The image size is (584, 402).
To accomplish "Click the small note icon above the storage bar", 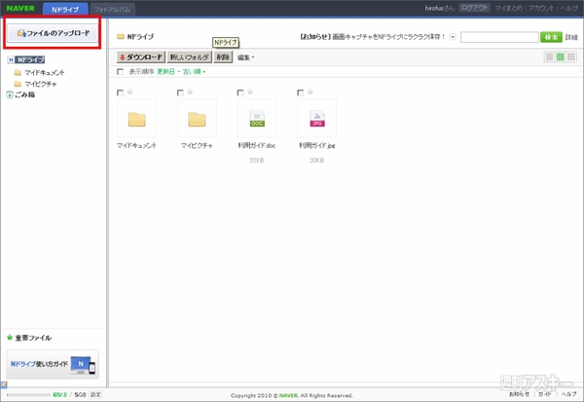I will 4,384.
